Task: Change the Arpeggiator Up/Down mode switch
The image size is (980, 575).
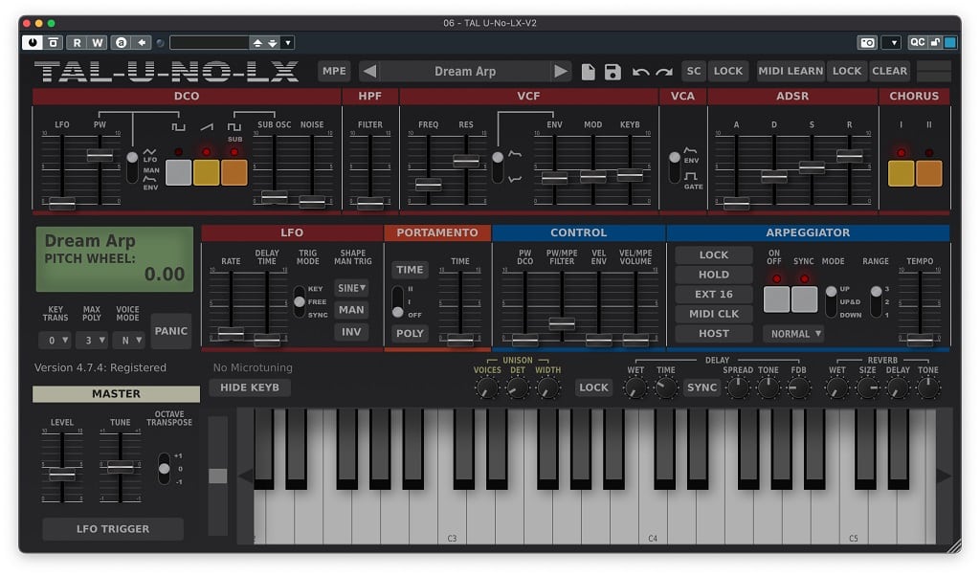Action: click(832, 301)
